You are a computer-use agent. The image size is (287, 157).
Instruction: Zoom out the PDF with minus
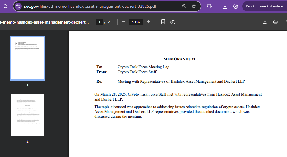point(124,22)
